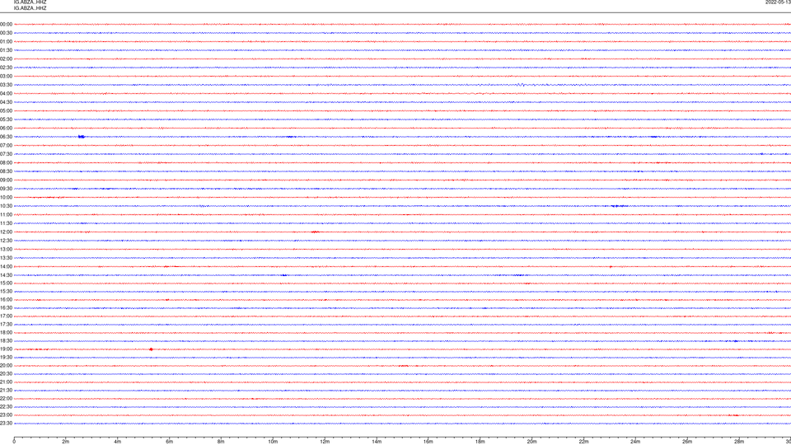Select the 03:00 trace label
Screen dimensions: 791x445
[6, 76]
